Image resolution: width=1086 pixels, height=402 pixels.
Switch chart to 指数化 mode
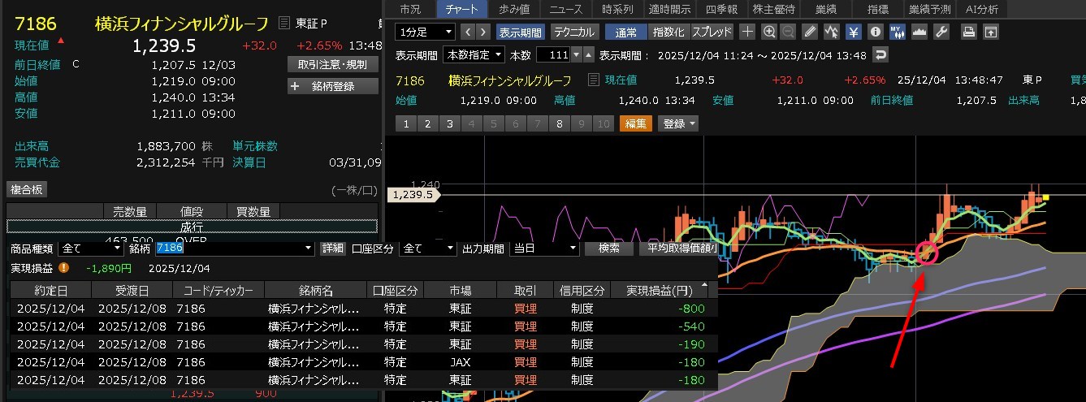pyautogui.click(x=668, y=32)
